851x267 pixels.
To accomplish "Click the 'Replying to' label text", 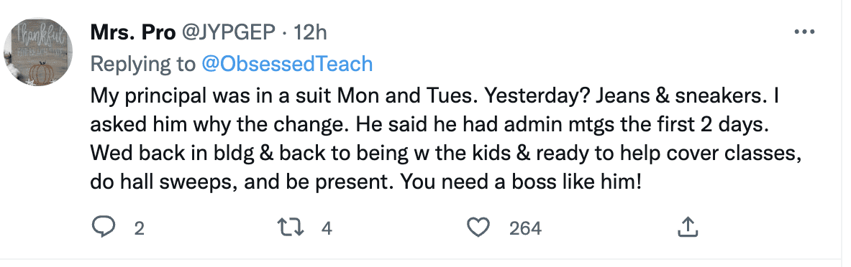I will point(143,64).
